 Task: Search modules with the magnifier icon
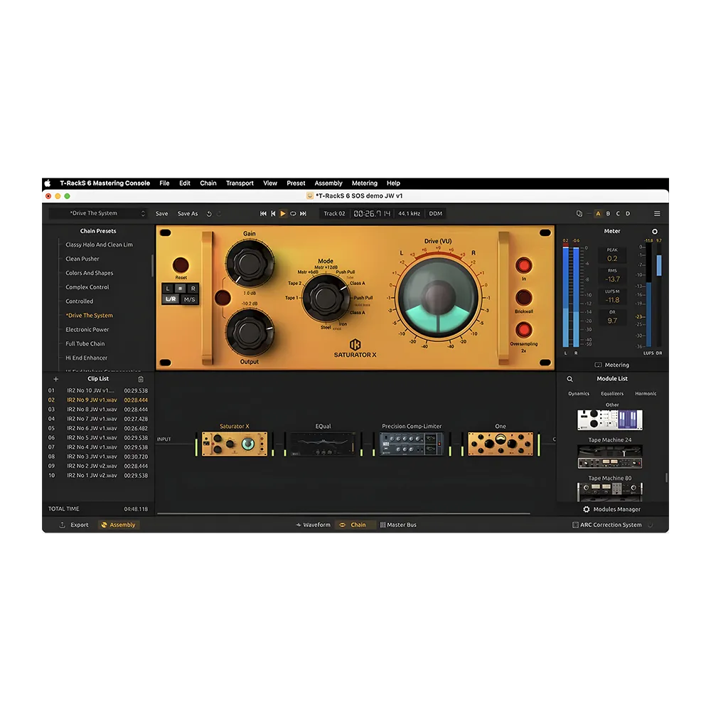pyautogui.click(x=570, y=379)
